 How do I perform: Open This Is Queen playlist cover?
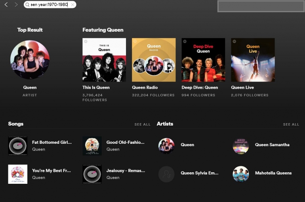point(104,60)
